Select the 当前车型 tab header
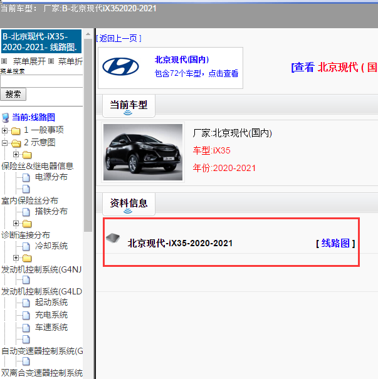This screenshot has height=379, width=378. point(129,106)
